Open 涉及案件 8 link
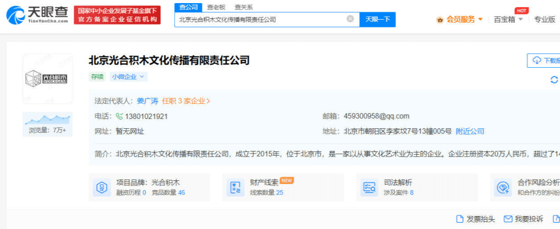The height and width of the screenshot is (229, 560). point(399,193)
